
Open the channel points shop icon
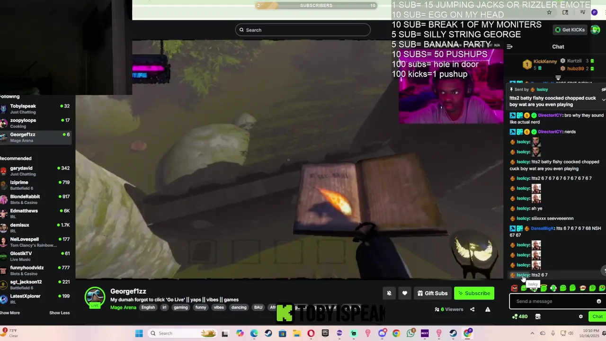(538, 316)
